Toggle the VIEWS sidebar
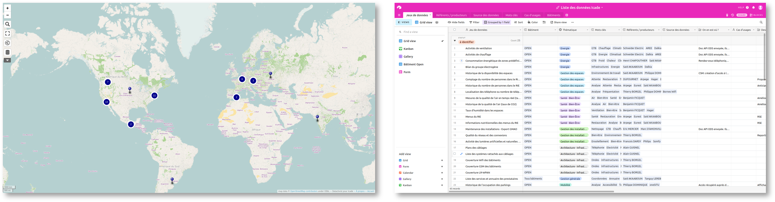This screenshot has height=202, width=775. (x=403, y=22)
